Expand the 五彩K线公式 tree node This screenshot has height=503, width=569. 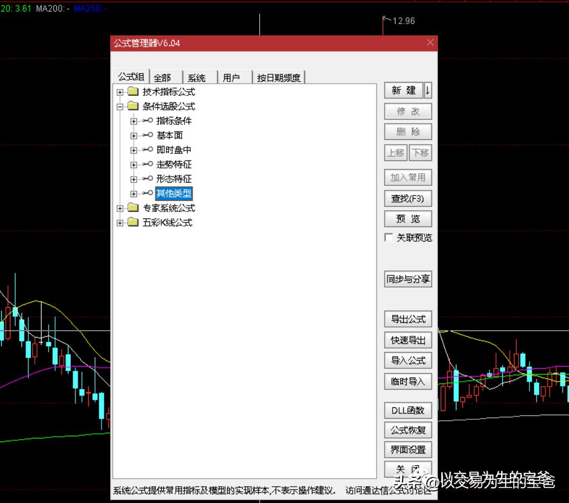[x=119, y=223]
